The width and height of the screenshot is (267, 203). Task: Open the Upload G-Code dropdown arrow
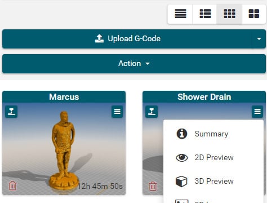(259, 39)
